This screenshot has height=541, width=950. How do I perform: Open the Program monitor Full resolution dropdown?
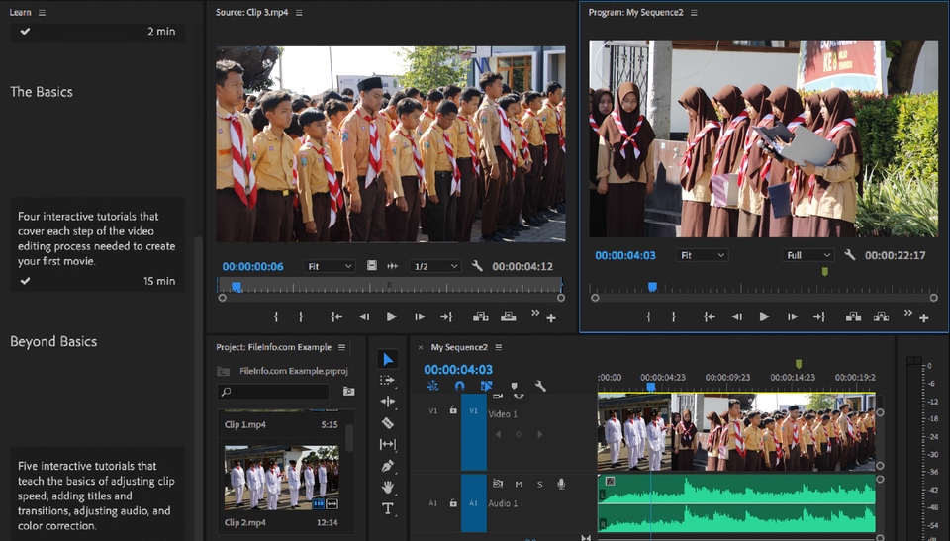point(807,255)
